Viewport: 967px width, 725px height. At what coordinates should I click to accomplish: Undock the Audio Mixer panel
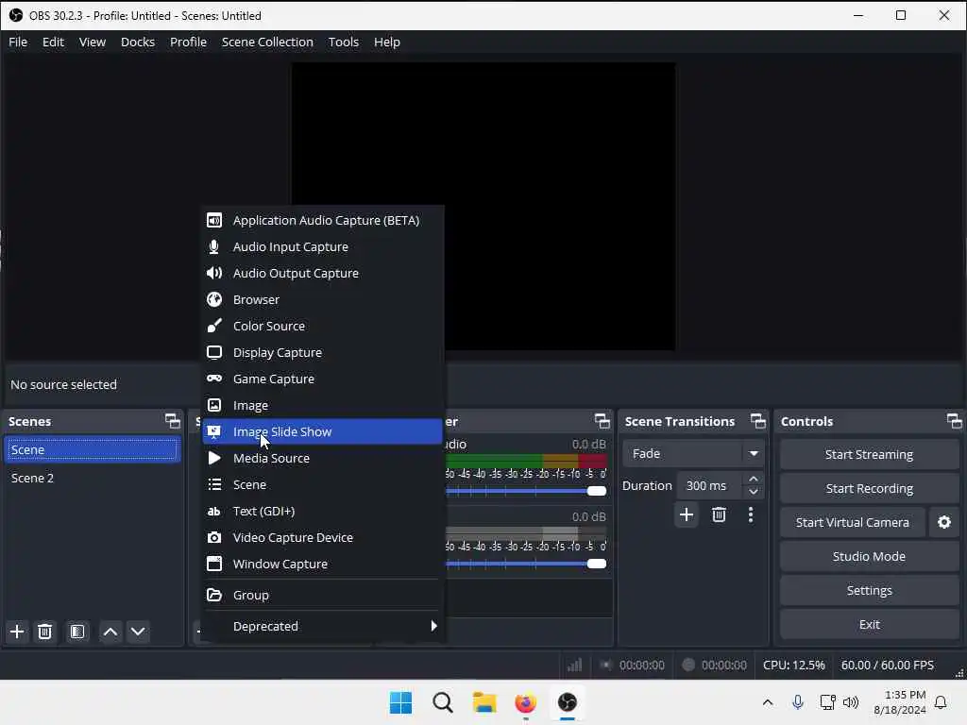[602, 421]
